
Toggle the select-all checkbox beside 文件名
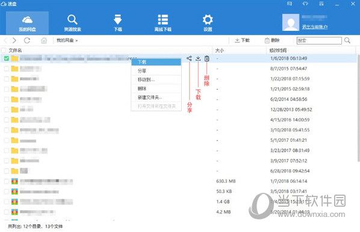pos(4,50)
